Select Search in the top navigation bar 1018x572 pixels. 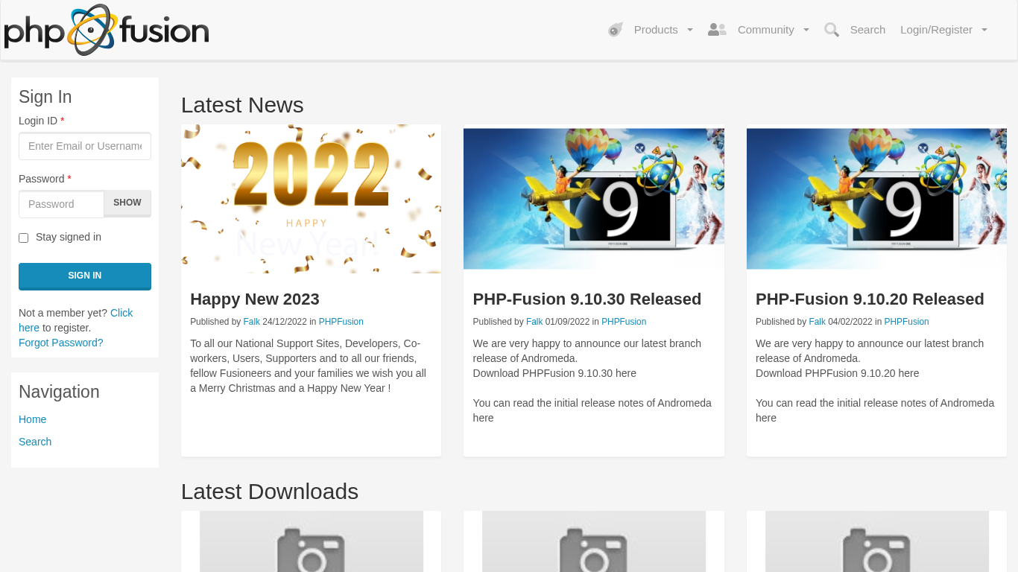tap(867, 30)
